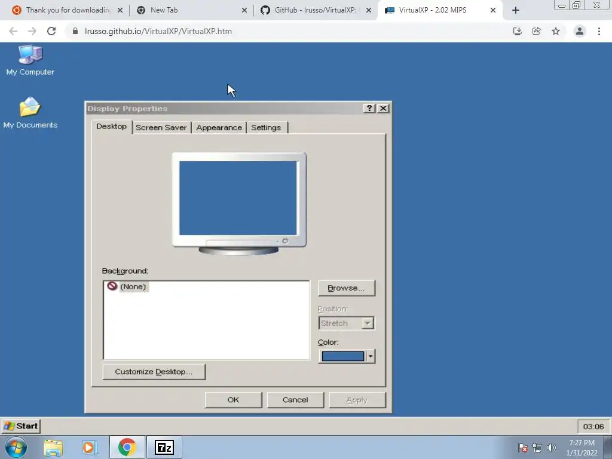Viewport: 612px width, 459px height.
Task: Click the share page icon
Action: point(537,31)
